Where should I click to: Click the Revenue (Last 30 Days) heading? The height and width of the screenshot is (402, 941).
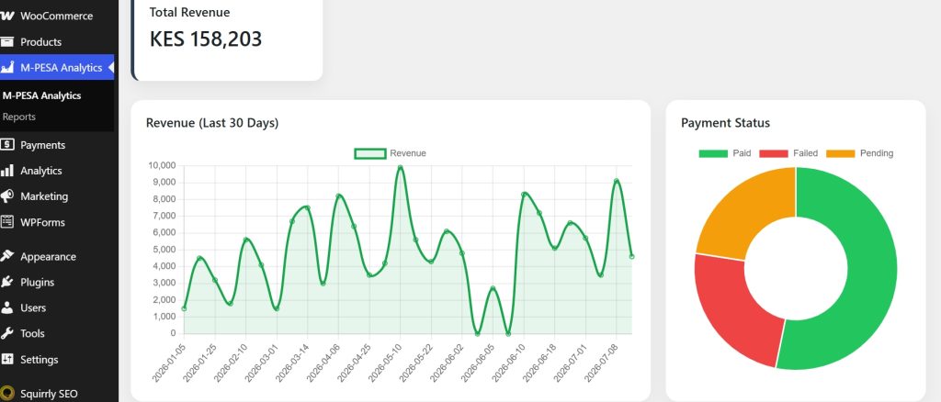[x=212, y=123]
